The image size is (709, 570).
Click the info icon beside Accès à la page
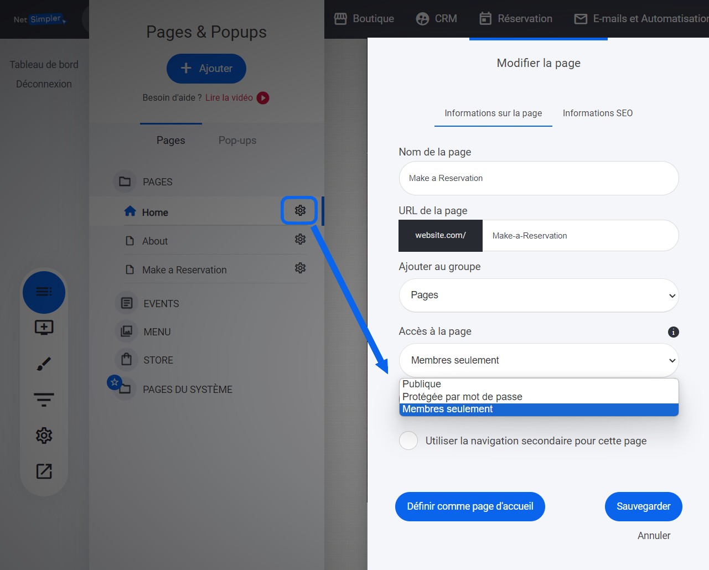(673, 332)
